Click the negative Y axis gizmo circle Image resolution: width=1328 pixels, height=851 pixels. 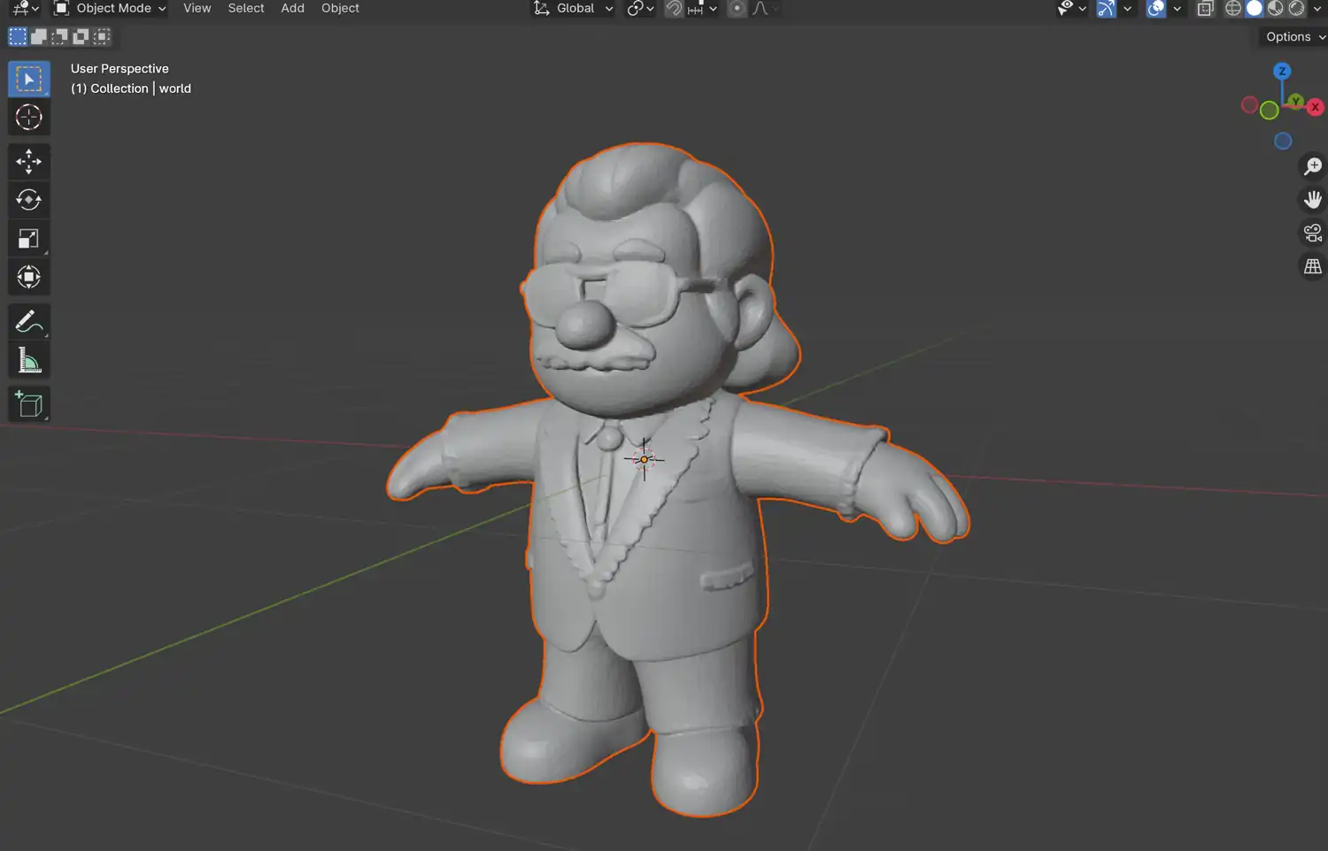1270,111
